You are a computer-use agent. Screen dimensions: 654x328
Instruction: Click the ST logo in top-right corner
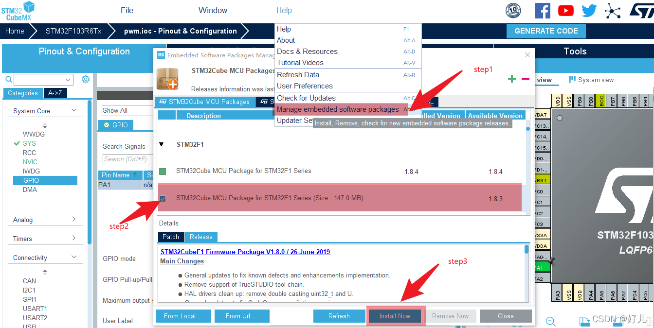pos(642,11)
